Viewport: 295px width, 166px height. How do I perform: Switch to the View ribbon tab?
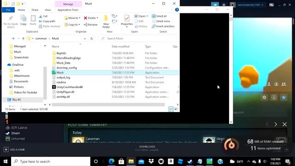[x=47, y=10]
